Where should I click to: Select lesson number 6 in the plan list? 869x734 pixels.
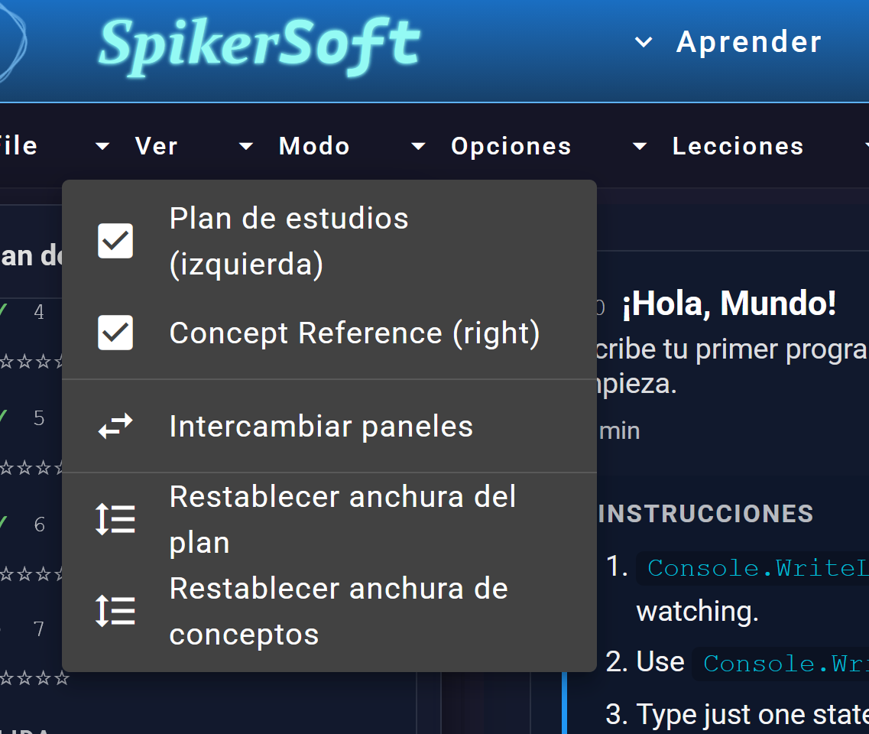[39, 525]
